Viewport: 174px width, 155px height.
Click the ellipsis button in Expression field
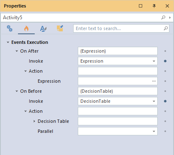154,81
